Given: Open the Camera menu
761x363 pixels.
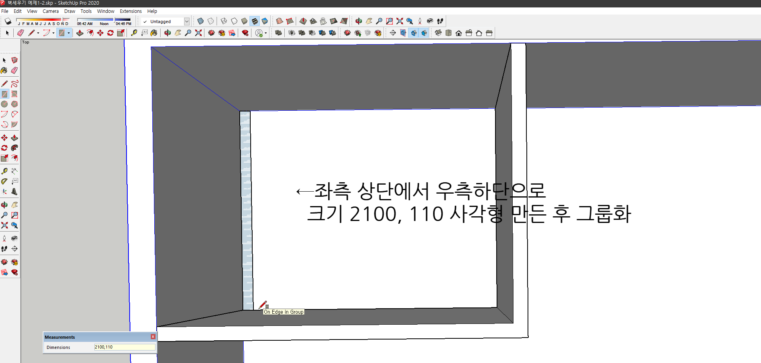Looking at the screenshot, I should [x=51, y=11].
